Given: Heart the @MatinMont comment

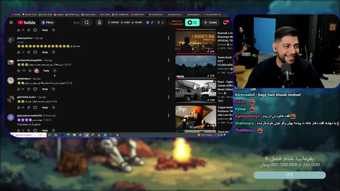Looking at the screenshot, I should [35, 89].
